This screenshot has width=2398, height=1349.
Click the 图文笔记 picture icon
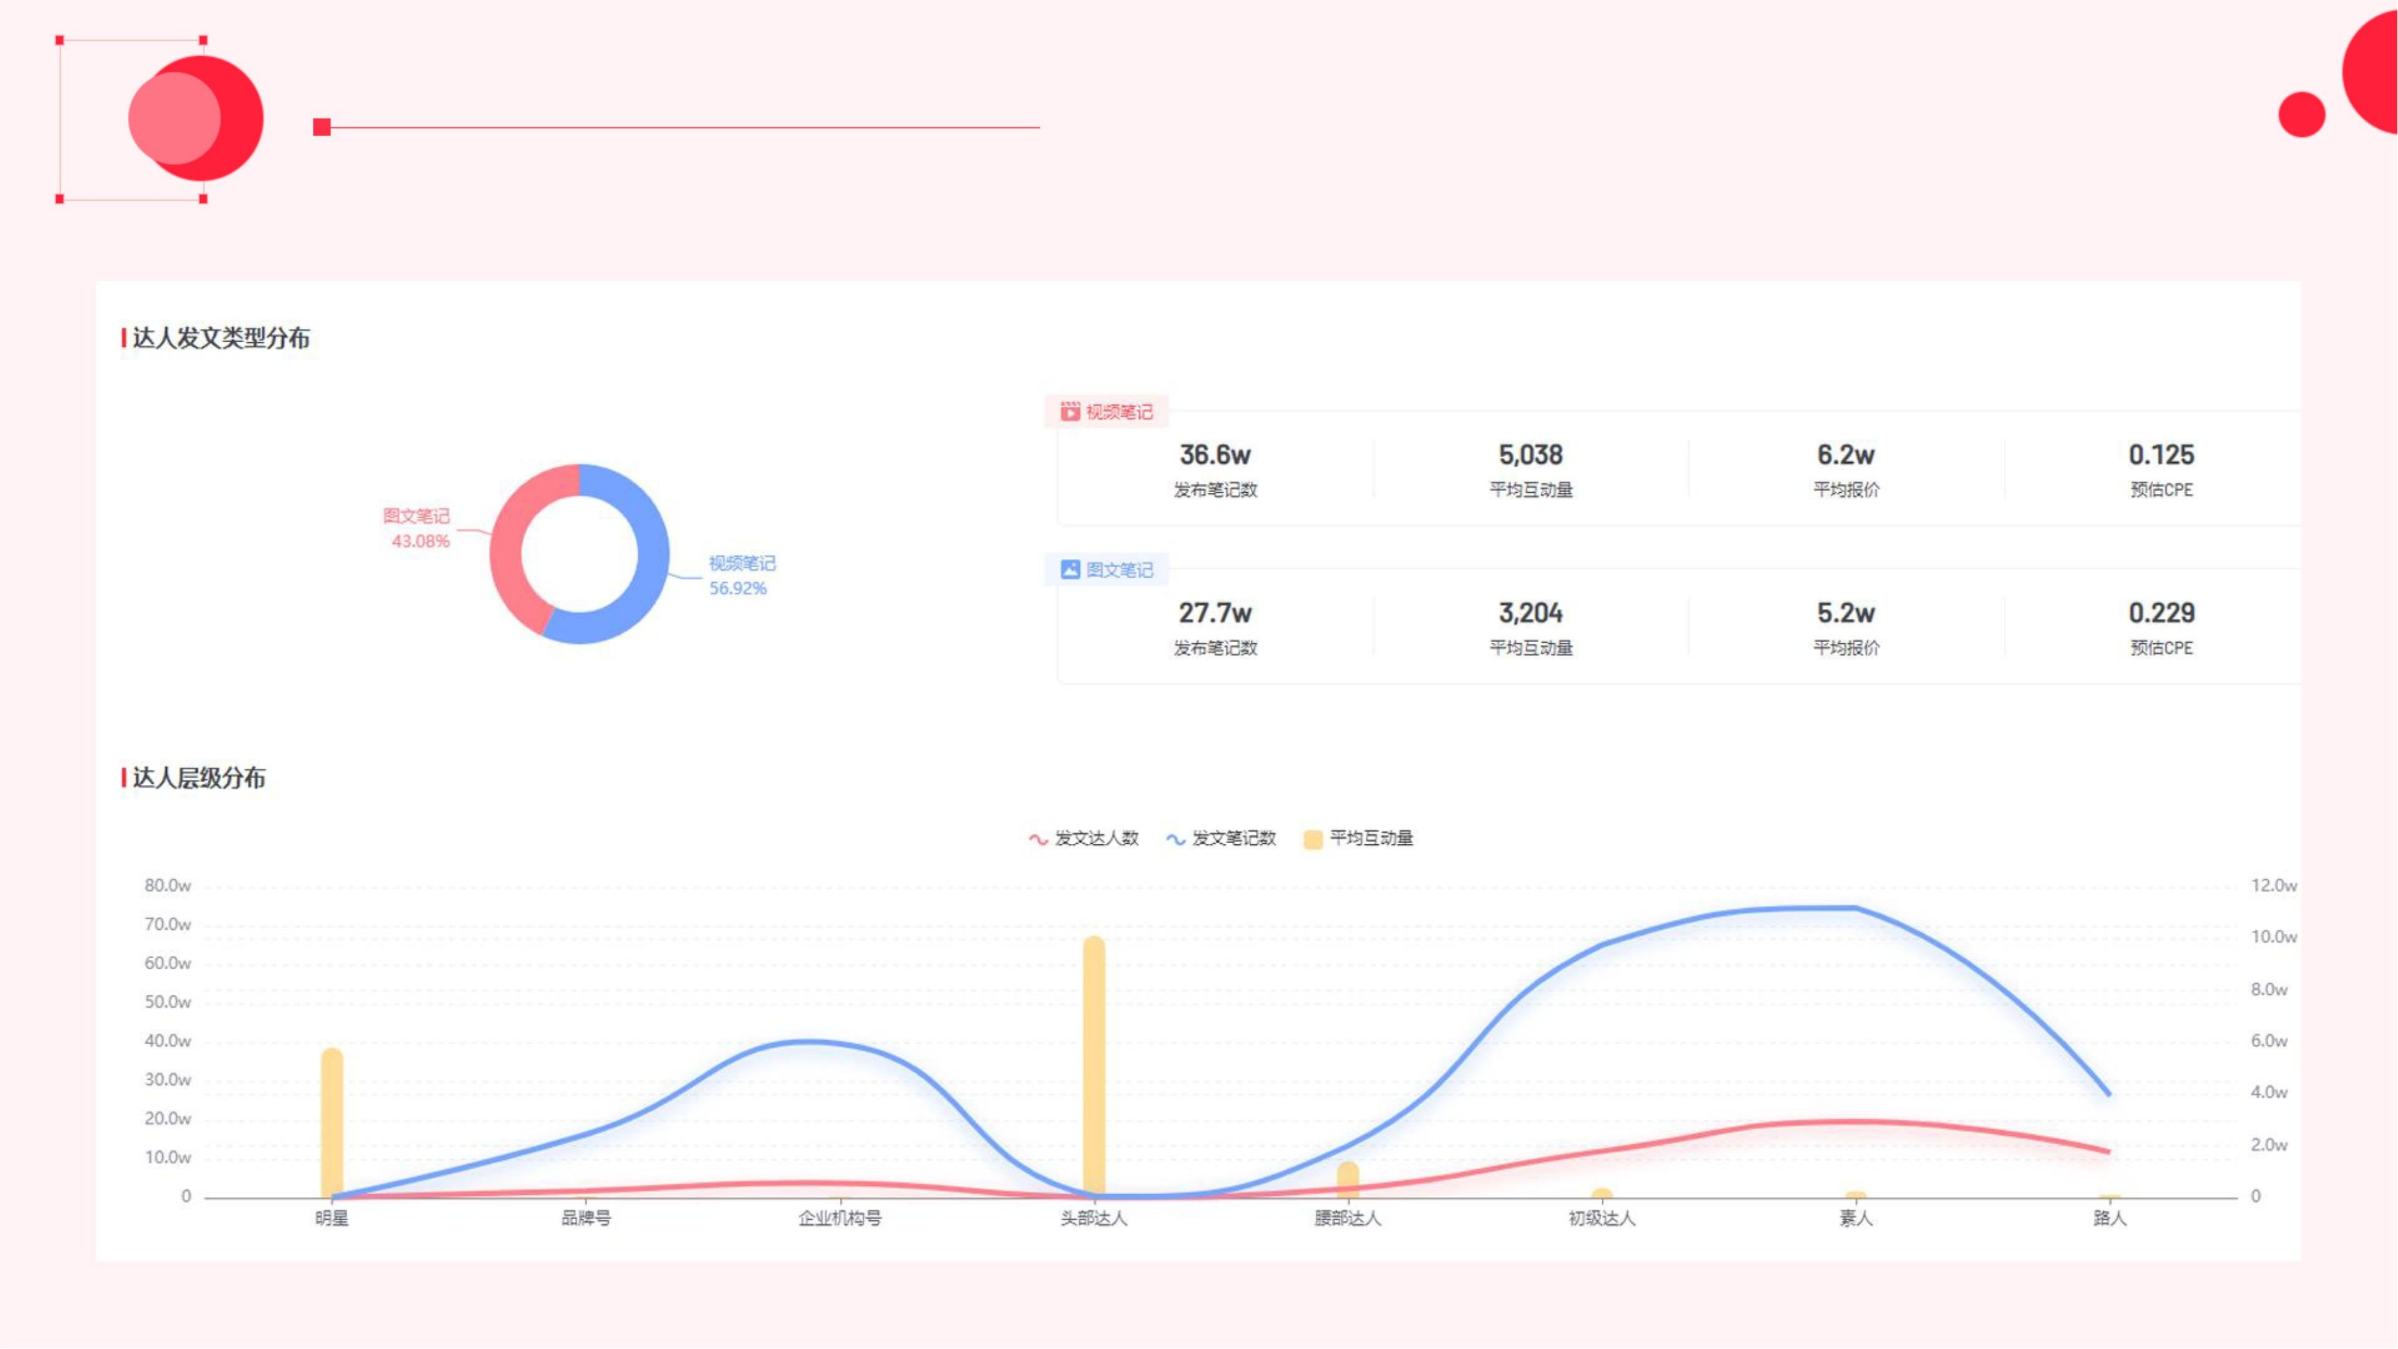pyautogui.click(x=1070, y=570)
